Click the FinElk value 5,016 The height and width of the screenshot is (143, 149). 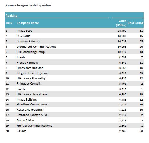coord(123,89)
